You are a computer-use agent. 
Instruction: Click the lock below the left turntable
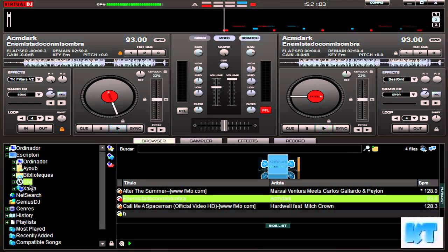[x=122, y=121]
